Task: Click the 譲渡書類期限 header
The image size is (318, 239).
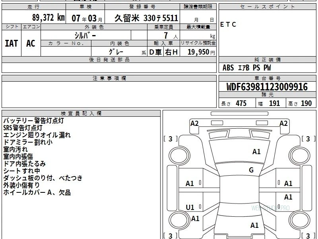Action: tap(198, 7)
